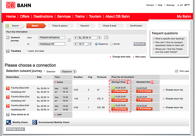Screen dimensions: 195x136
Task: Choose return trip for 15:50 connection
Action: point(173,107)
